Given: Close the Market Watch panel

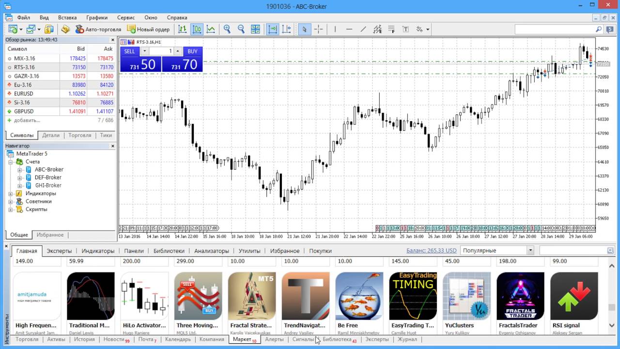Looking at the screenshot, I should pyautogui.click(x=113, y=40).
